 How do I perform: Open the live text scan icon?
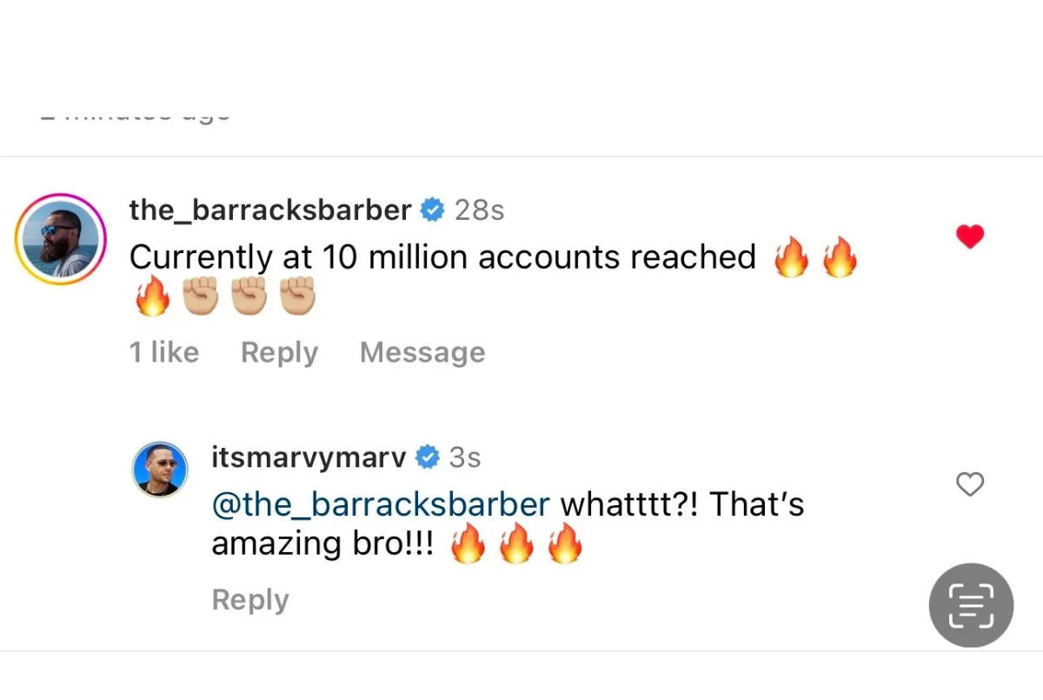pyautogui.click(x=971, y=605)
